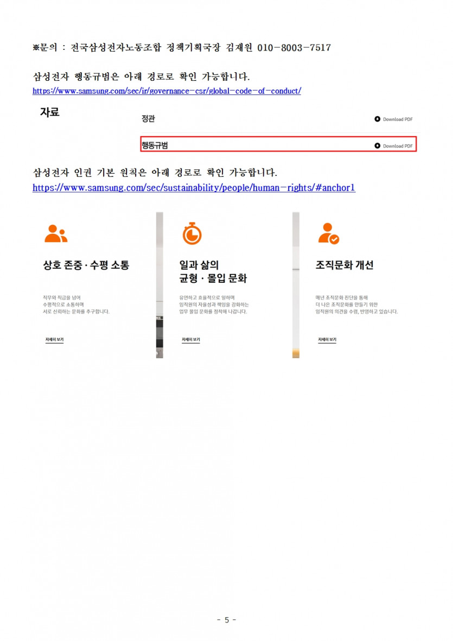This screenshot has width=453, height=641.
Task: Open the human-rights anchor1 URL
Action: pos(194,188)
